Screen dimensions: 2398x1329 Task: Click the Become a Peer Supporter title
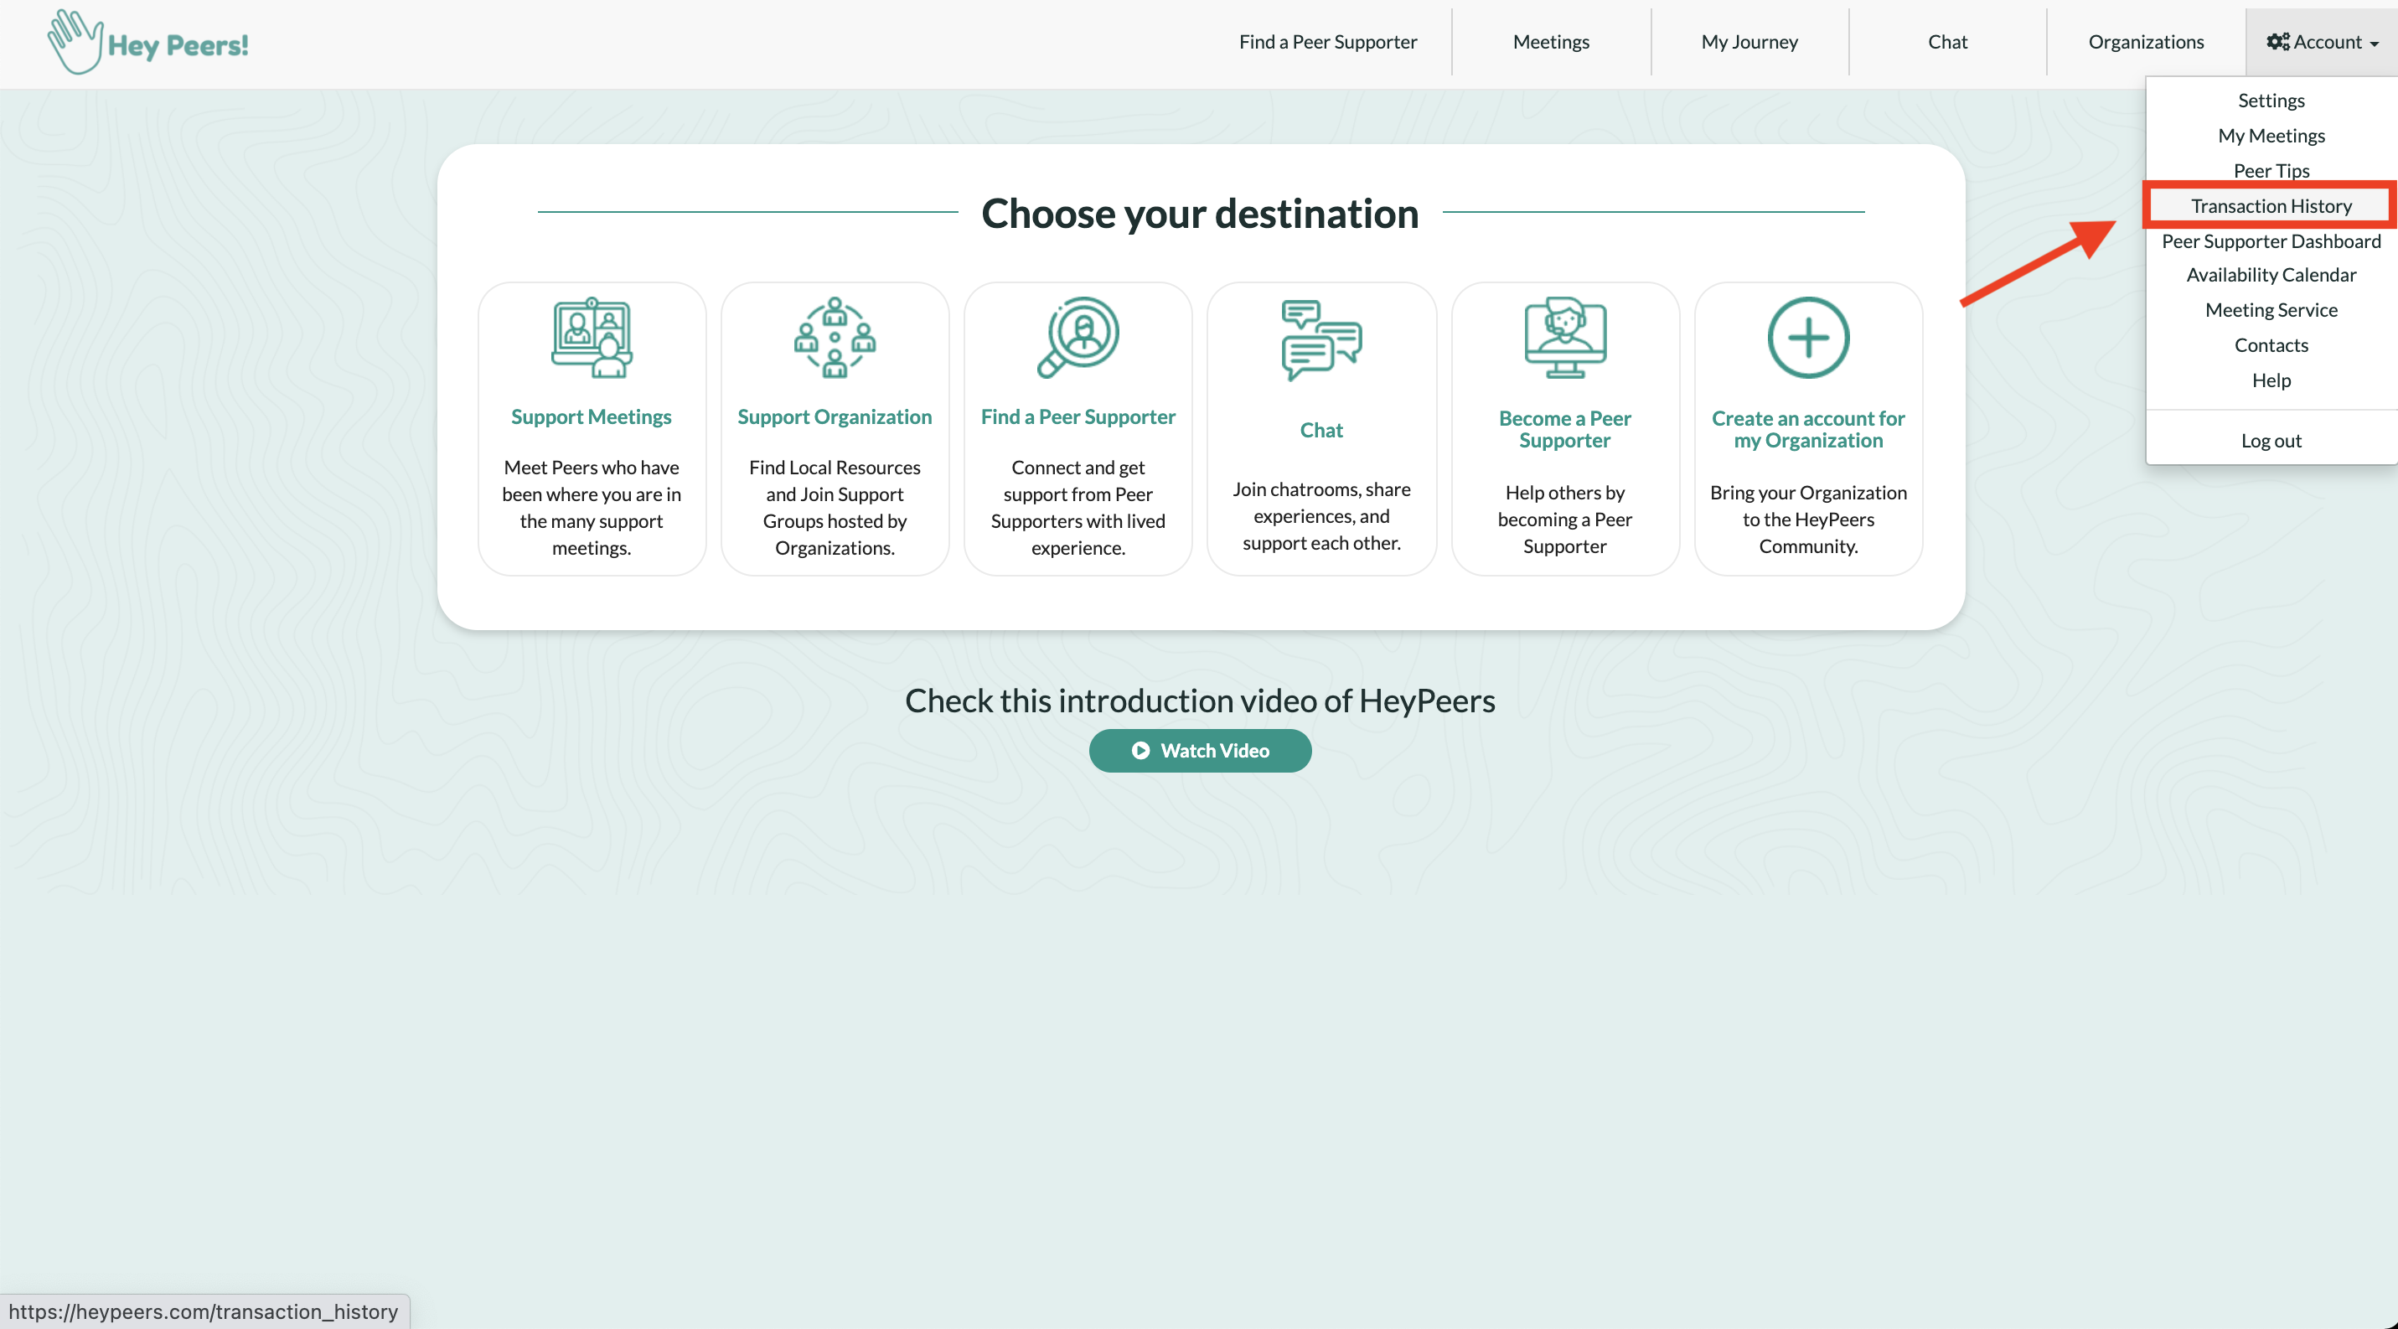click(x=1565, y=429)
